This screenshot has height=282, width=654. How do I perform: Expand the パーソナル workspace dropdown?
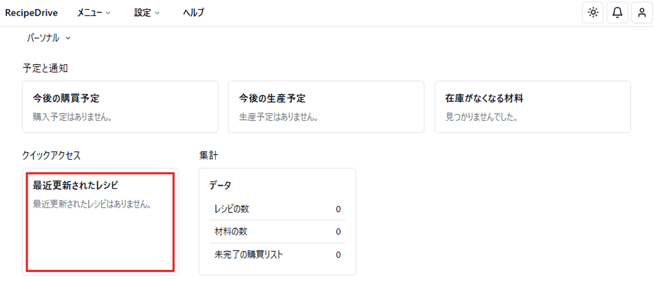(x=49, y=38)
